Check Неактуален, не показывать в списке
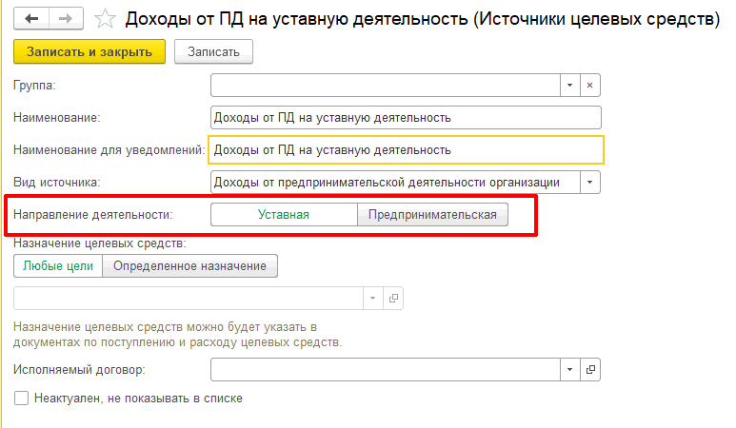Image resolution: width=736 pixels, height=428 pixels. (21, 398)
